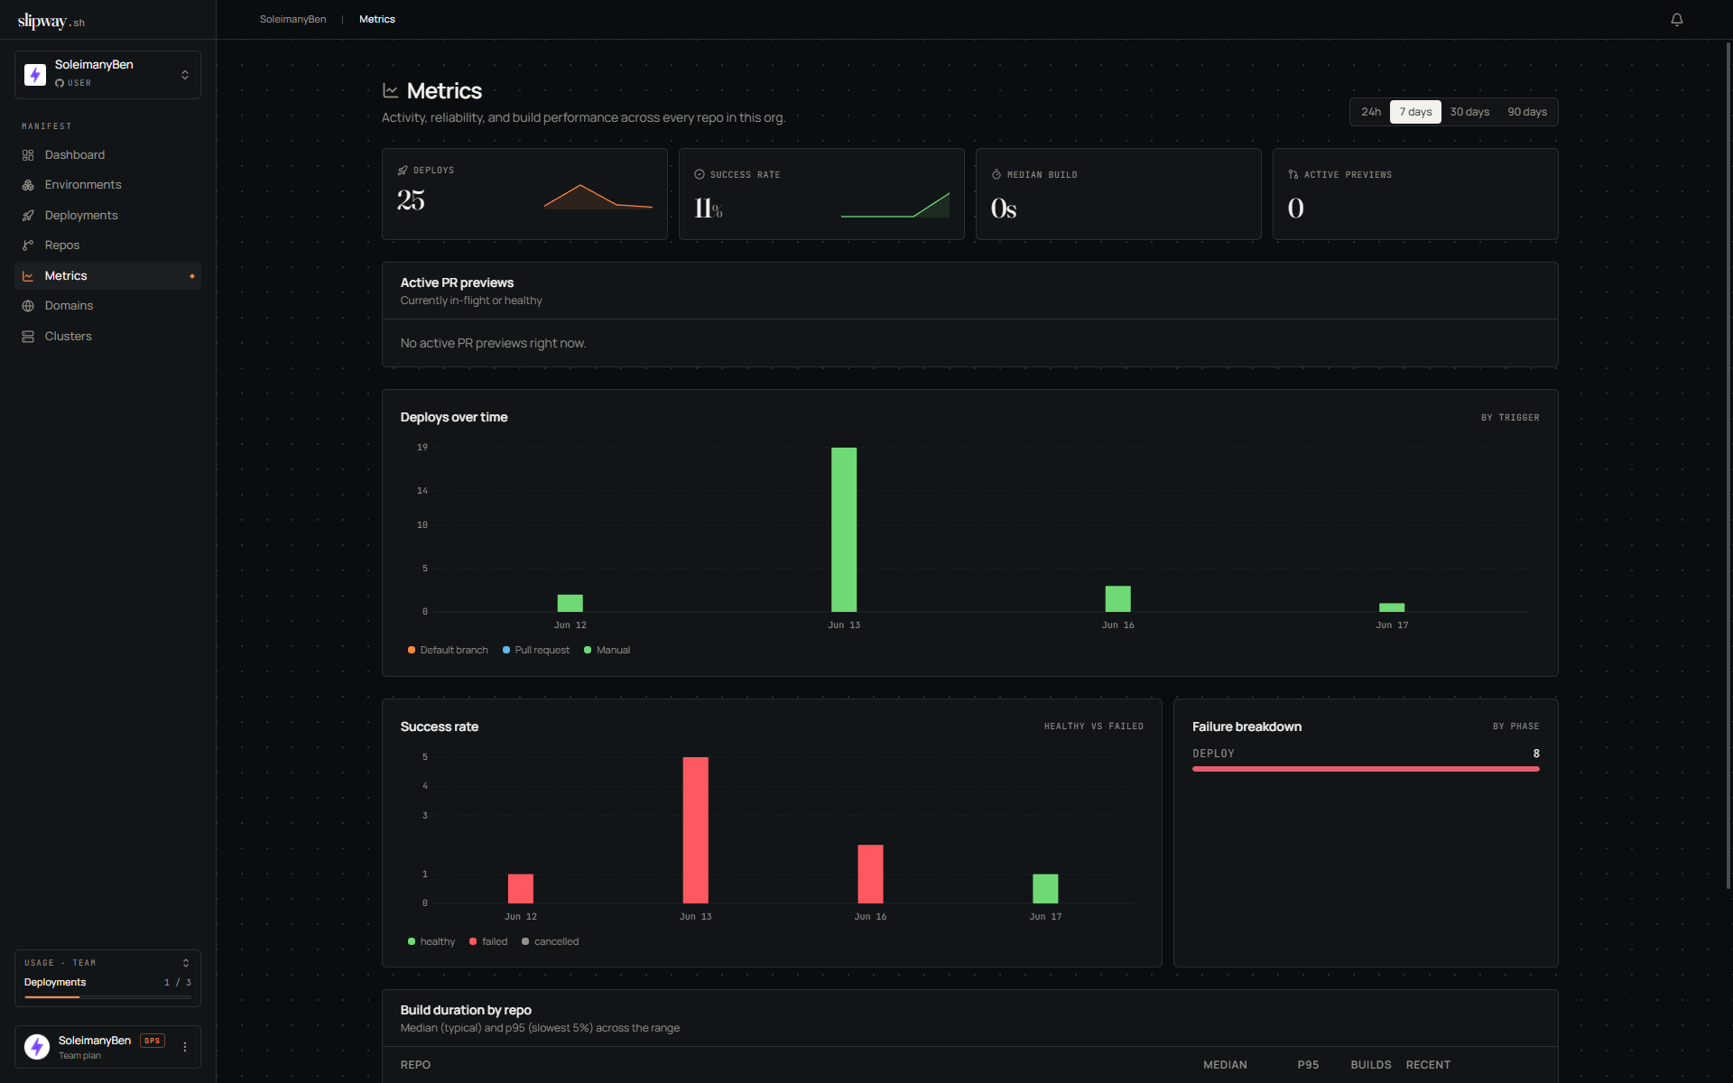
Task: Navigate to Repos
Action: [x=107, y=245]
